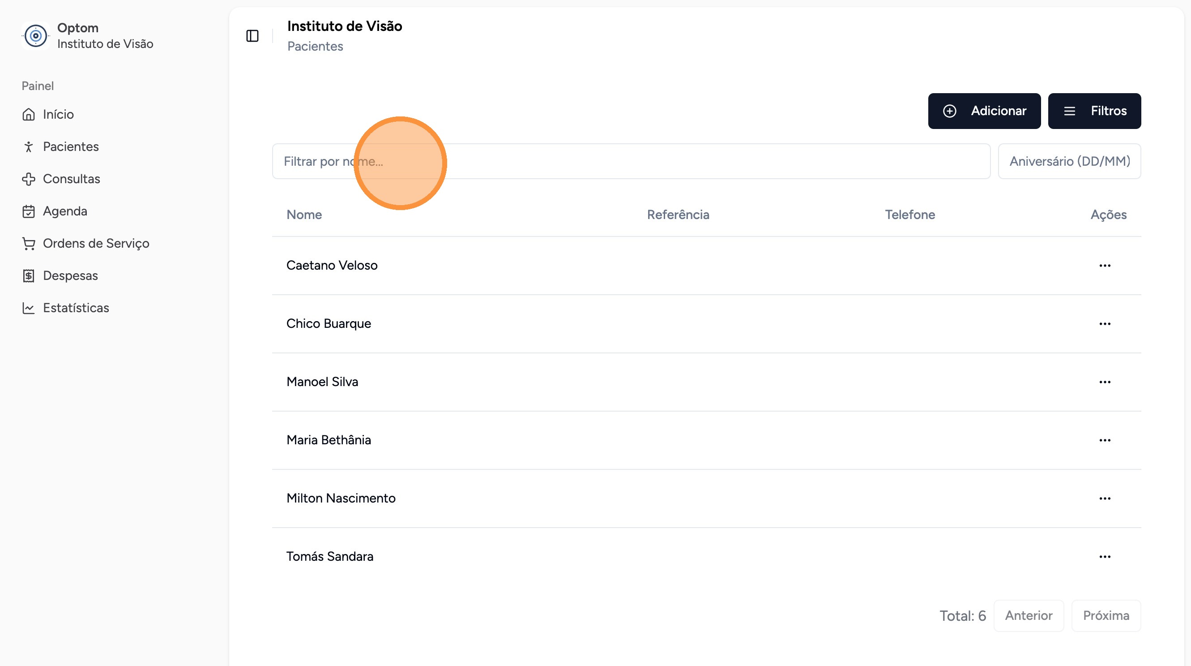Open Início from the home icon
The image size is (1191, 666).
click(29, 114)
